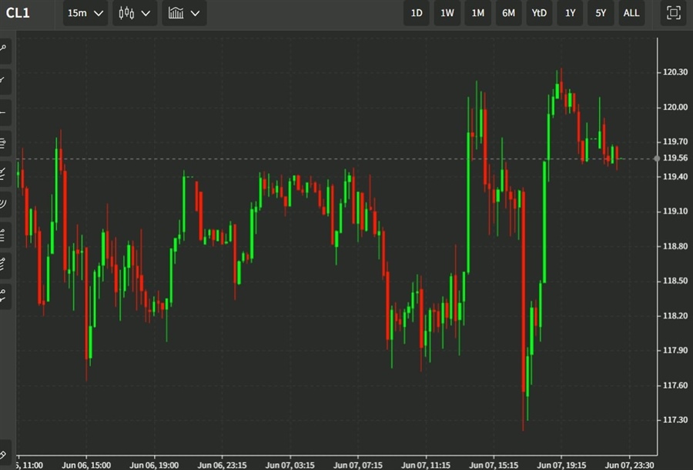This screenshot has height=470, width=693.
Task: Open the indicators chart dropdown
Action: pos(184,13)
